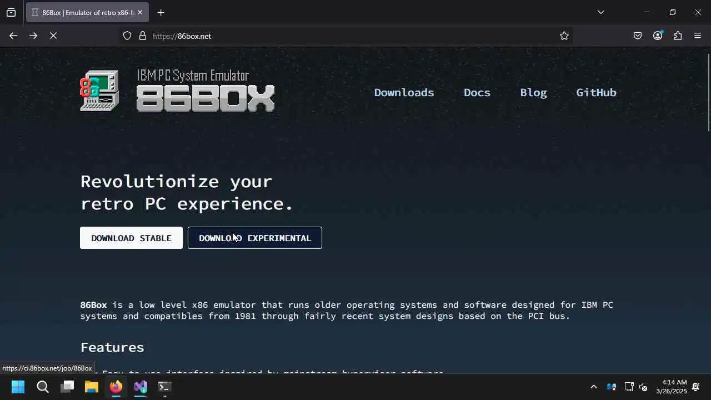This screenshot has height=400, width=711.
Task: Expand the hidden system tray icons chevron
Action: [x=593, y=387]
